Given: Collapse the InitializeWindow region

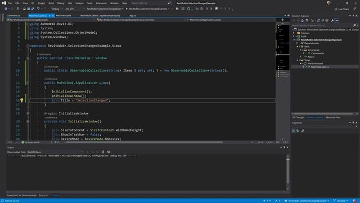Looking at the screenshot, I should point(28,113).
